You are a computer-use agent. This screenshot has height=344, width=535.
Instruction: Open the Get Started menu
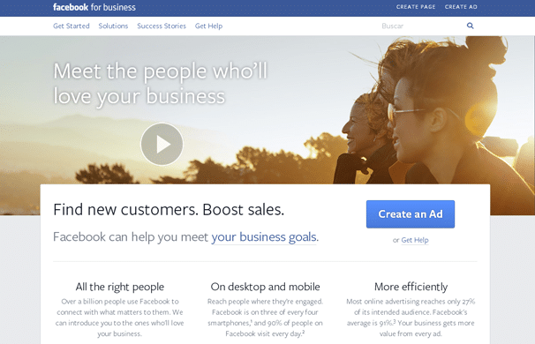(72, 26)
